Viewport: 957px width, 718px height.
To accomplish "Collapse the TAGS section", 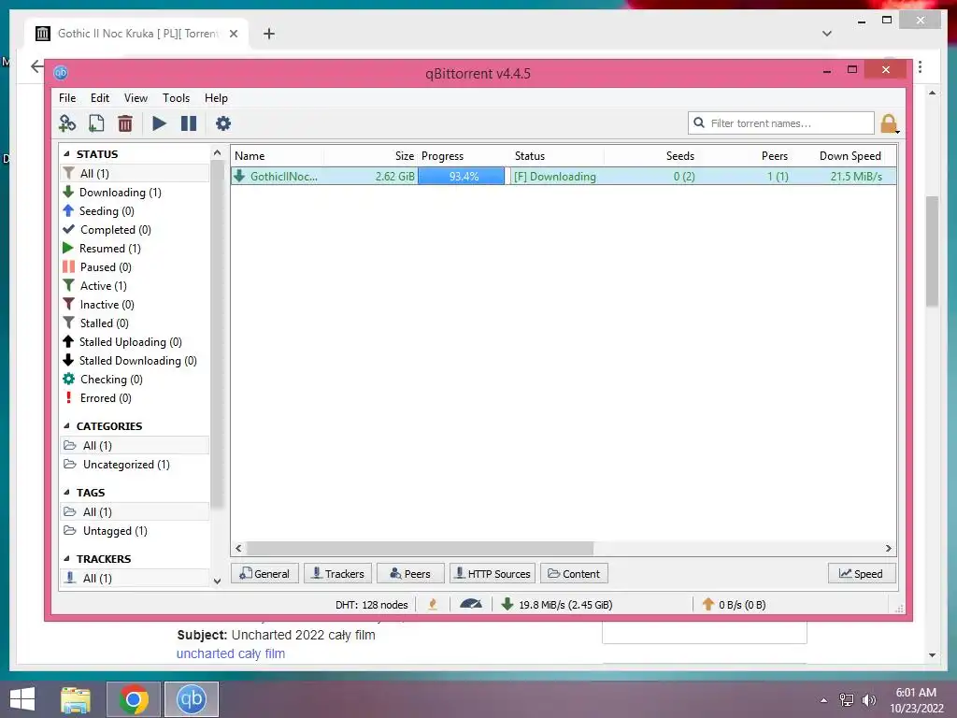I will click(66, 492).
